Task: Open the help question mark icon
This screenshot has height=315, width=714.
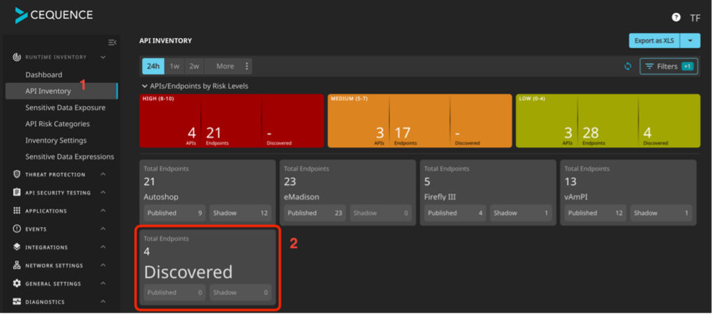Action: pyautogui.click(x=676, y=17)
